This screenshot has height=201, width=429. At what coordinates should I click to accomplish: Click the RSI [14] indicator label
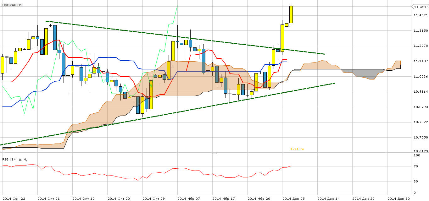[x=9, y=160]
